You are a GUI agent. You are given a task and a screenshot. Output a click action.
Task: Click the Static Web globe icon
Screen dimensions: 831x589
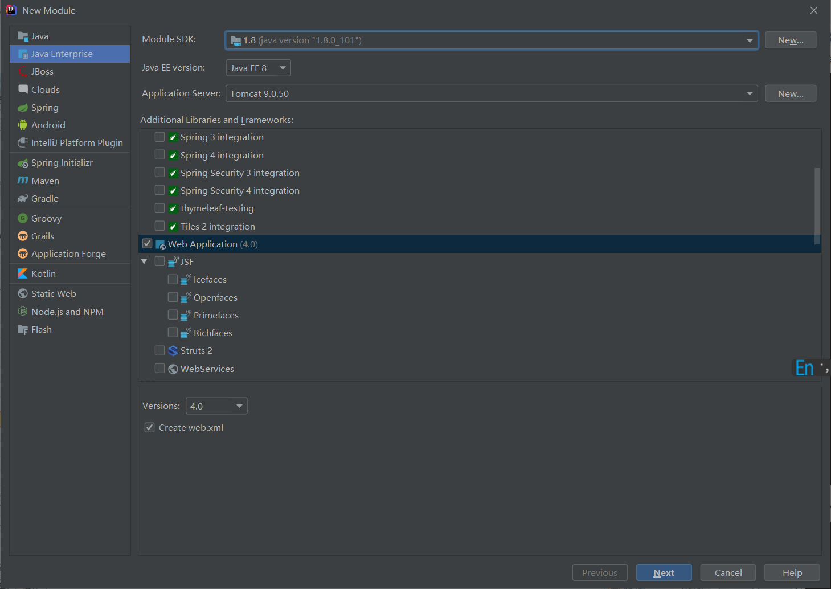coord(23,294)
